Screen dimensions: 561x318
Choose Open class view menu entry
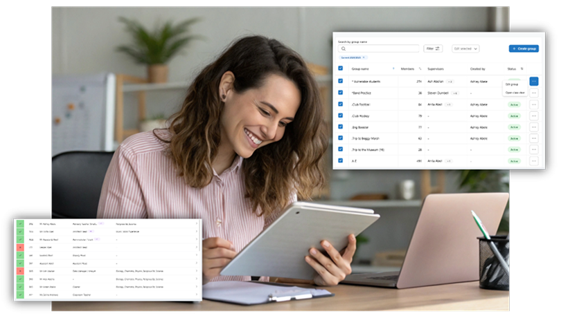515,92
